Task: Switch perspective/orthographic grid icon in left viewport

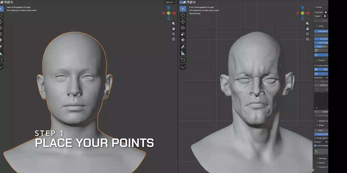Action: tap(173, 39)
